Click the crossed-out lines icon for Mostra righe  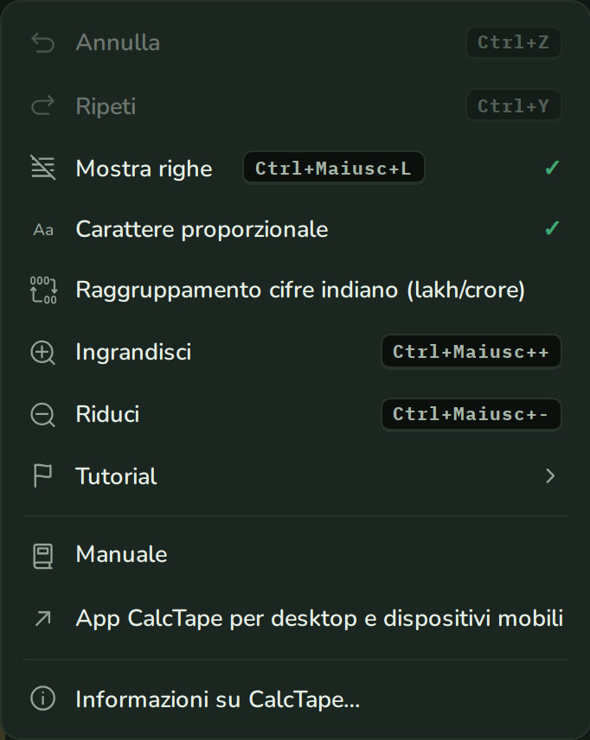point(43,168)
